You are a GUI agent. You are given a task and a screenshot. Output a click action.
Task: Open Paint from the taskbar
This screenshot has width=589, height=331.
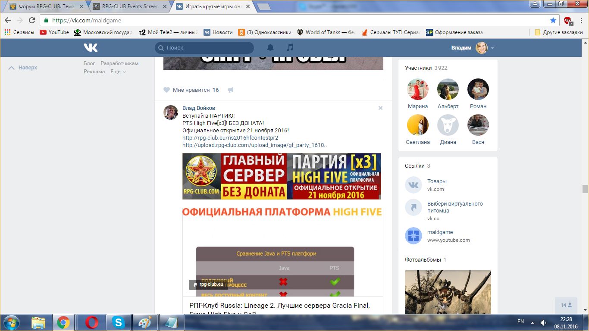pyautogui.click(x=145, y=322)
